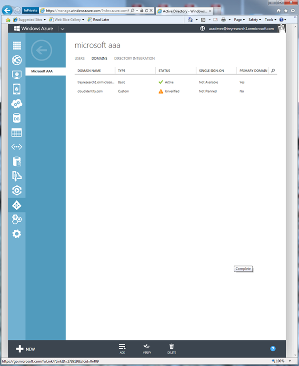Click the account email in header
The image size is (299, 366).
(x=241, y=29)
